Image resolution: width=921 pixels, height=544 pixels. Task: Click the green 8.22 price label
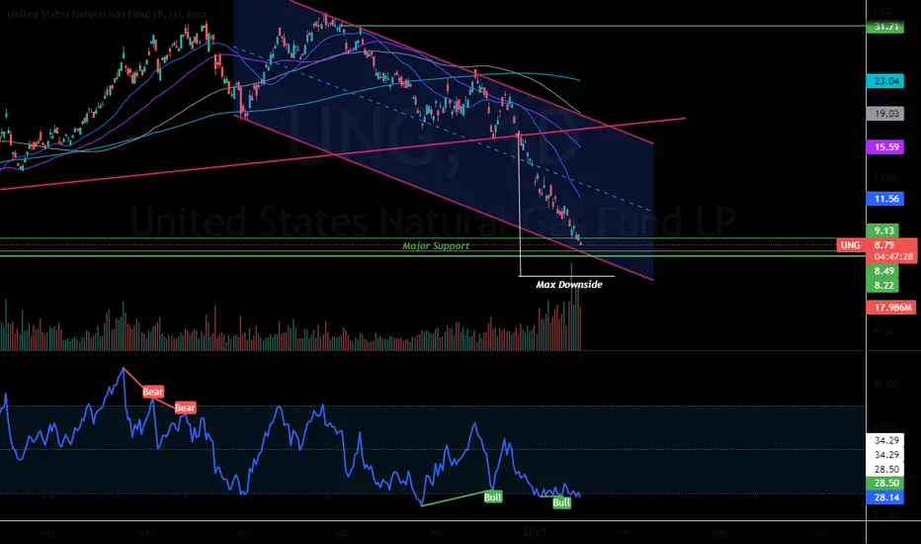pyautogui.click(x=883, y=286)
